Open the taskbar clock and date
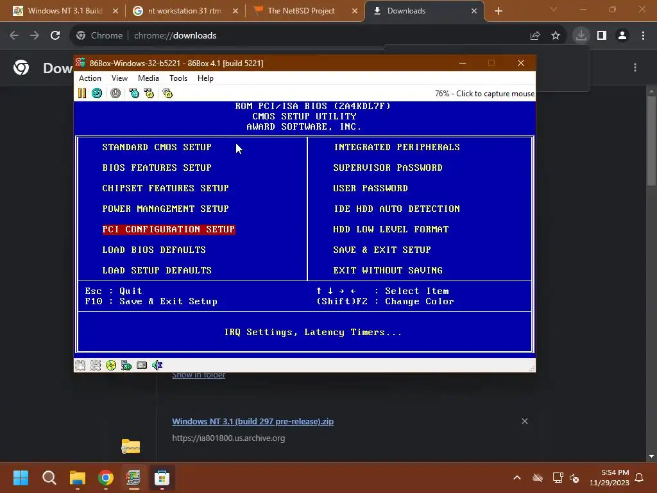Image resolution: width=657 pixels, height=493 pixels. 610,478
